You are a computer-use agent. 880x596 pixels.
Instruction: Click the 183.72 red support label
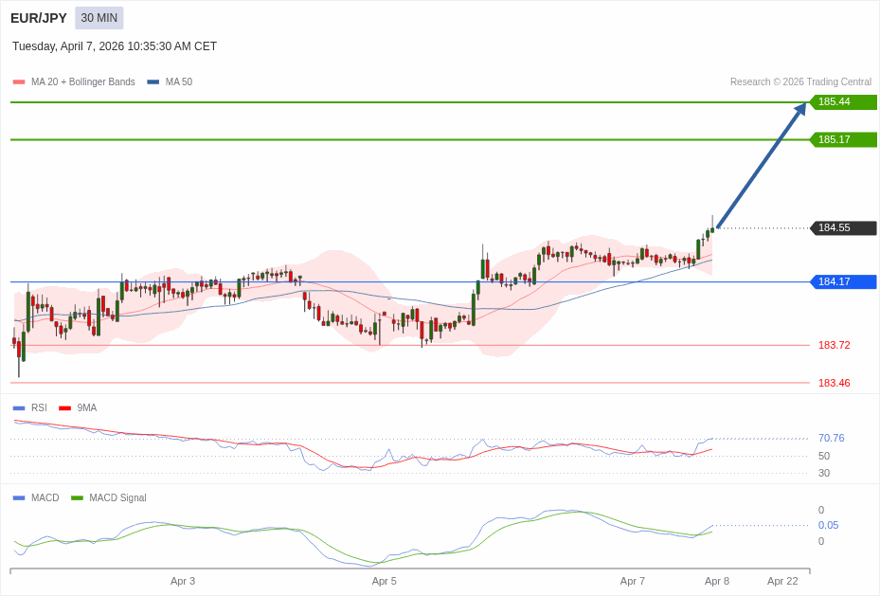click(x=834, y=345)
